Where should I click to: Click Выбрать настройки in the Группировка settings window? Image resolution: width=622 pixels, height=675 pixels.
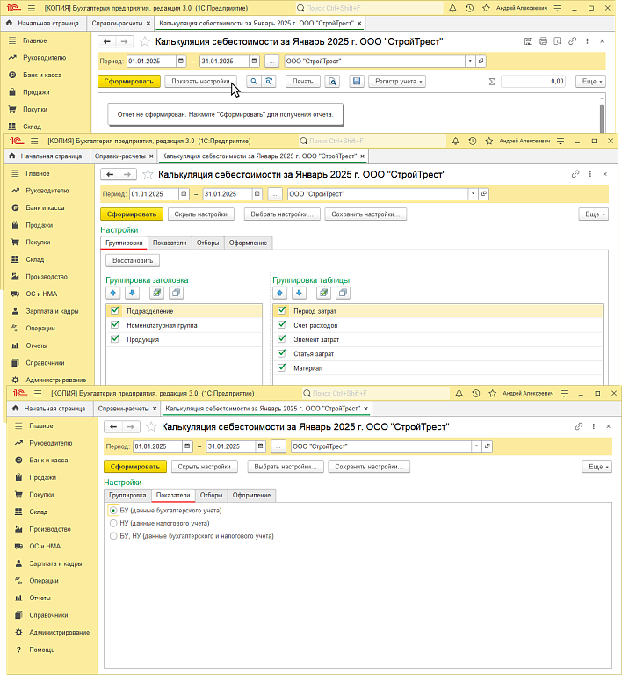click(282, 214)
